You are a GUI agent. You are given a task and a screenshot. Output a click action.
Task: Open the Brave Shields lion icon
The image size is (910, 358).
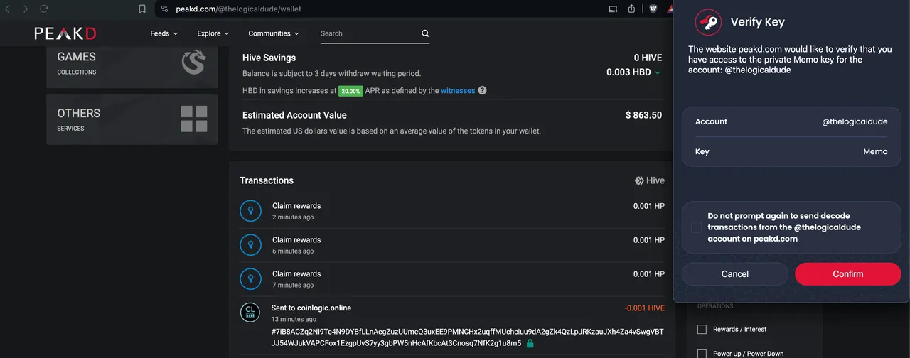tap(653, 9)
